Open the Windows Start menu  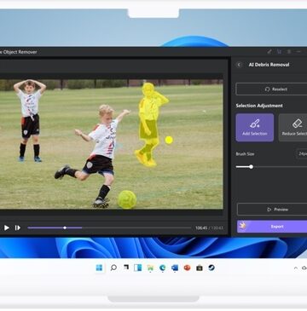[x=99, y=268]
